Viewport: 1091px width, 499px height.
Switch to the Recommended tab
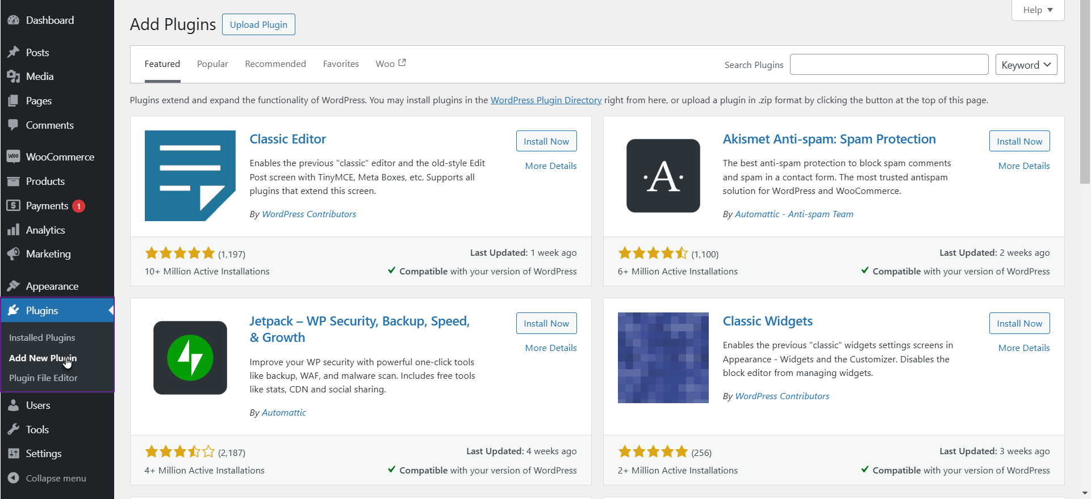pos(275,64)
